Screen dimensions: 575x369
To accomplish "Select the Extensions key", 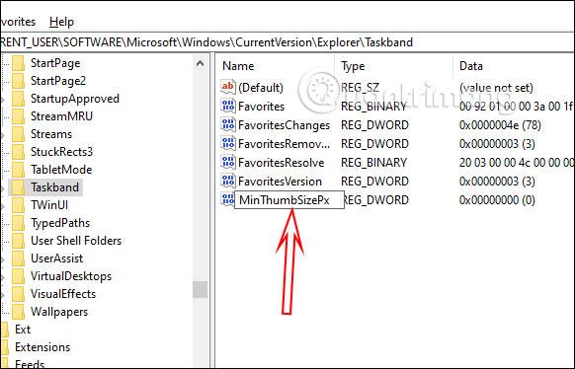I will point(42,347).
